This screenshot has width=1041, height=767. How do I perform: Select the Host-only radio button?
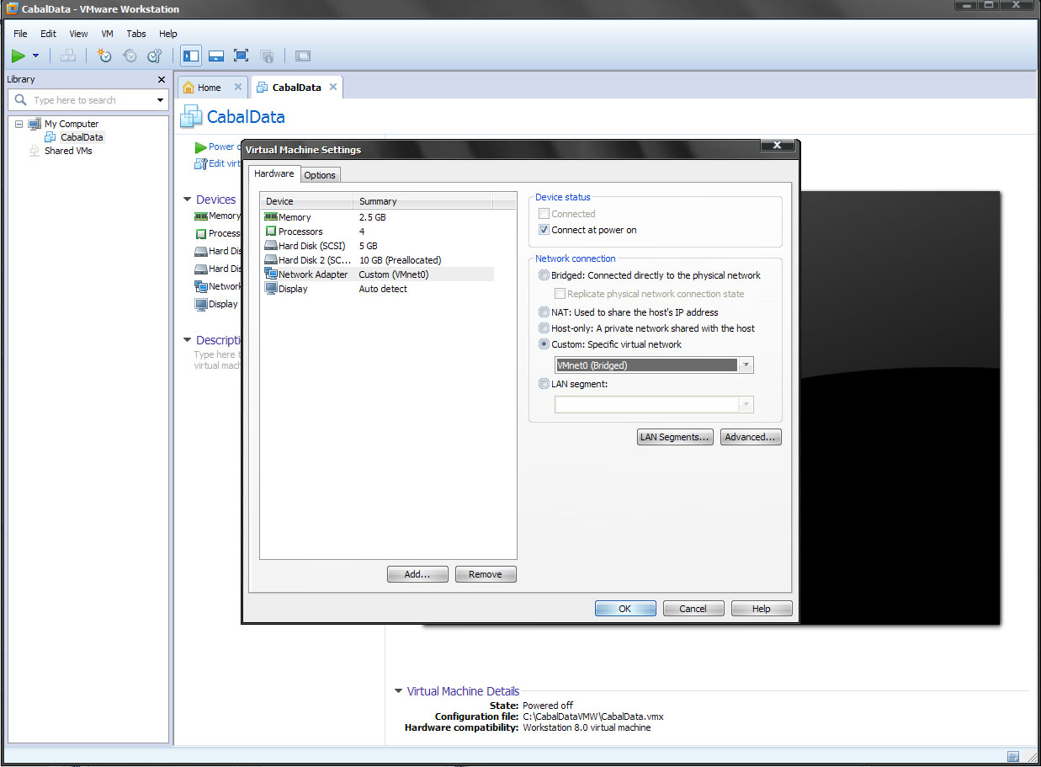click(x=544, y=328)
